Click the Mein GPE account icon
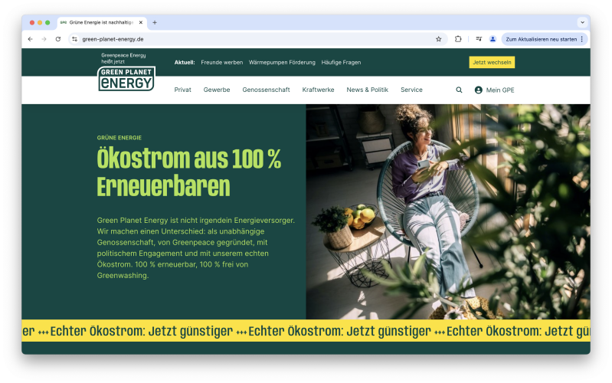Screen dimensions: 612x383 479,90
